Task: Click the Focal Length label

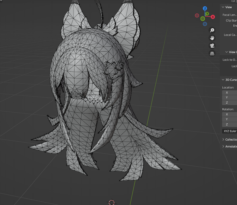Action: [x=230, y=15]
